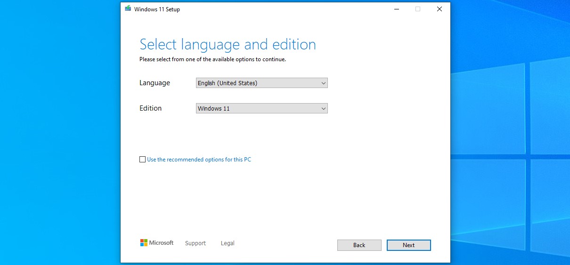Viewport: 570px width, 265px height.
Task: Click the Next button
Action: (x=408, y=245)
